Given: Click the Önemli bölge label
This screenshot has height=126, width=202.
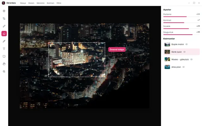Looking at the screenshot, I should coord(117,49).
